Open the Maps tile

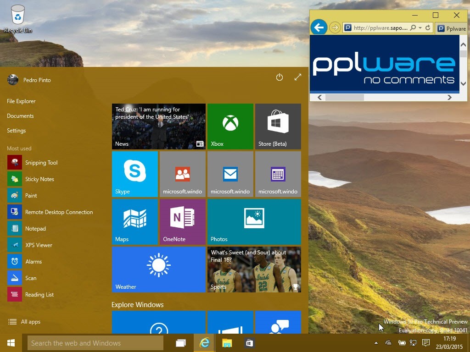tap(135, 222)
